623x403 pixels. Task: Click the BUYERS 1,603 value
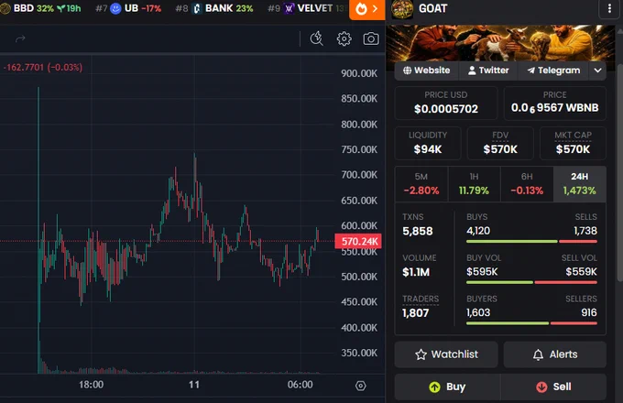point(478,312)
